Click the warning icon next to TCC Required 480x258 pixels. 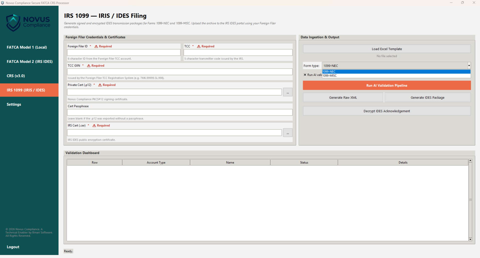tap(199, 46)
